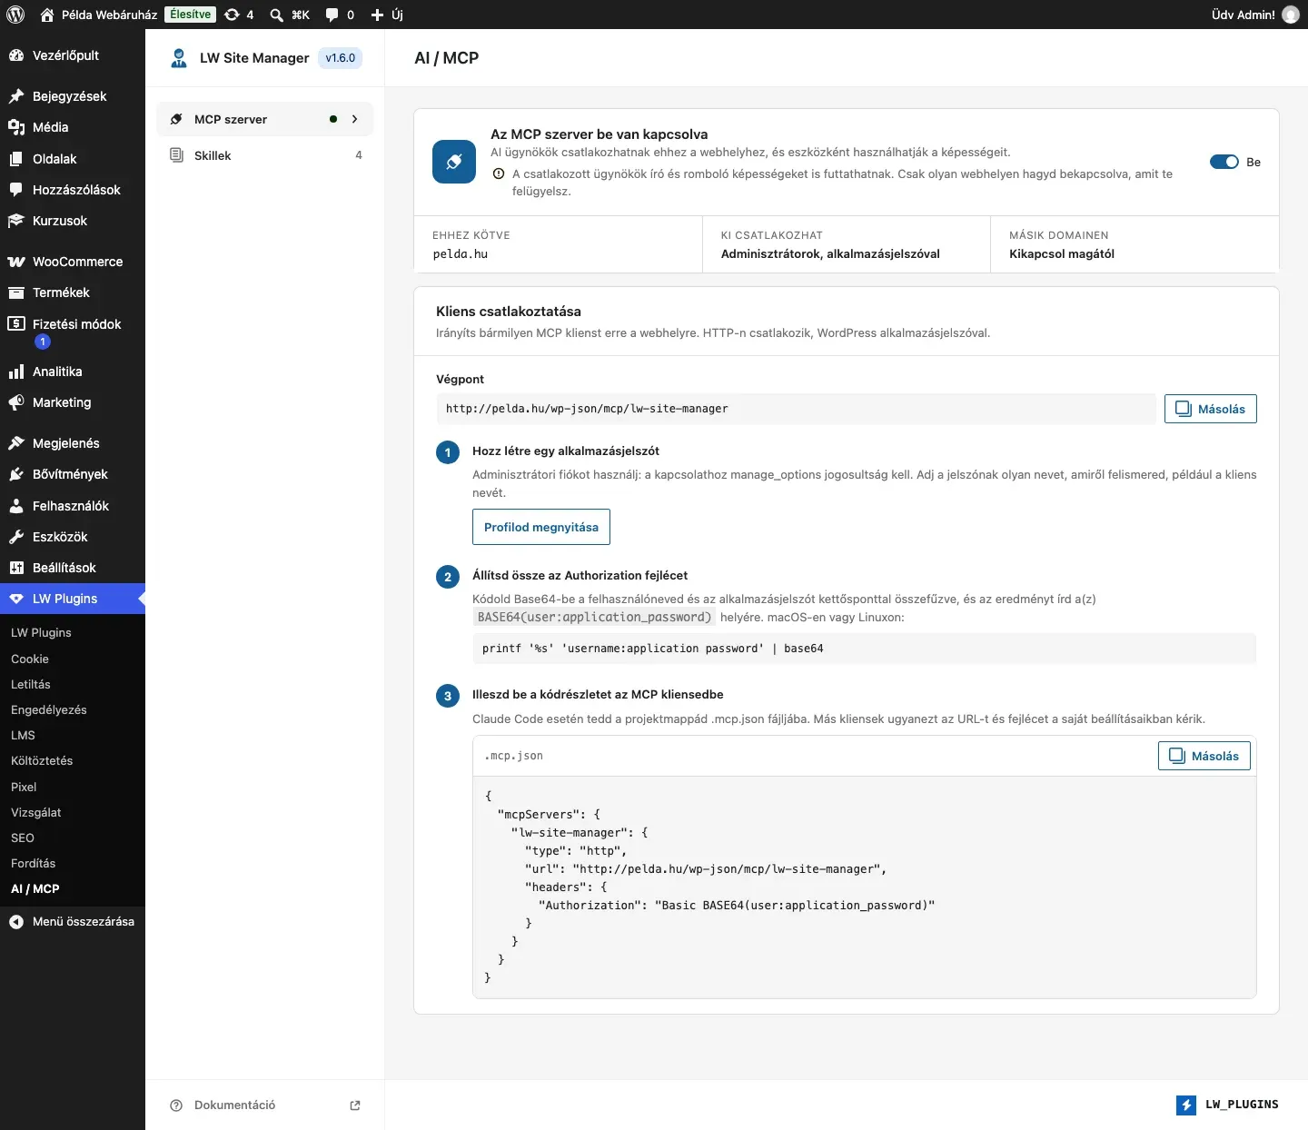Select the Skillek tab
This screenshot has height=1130, width=1308.
(265, 155)
